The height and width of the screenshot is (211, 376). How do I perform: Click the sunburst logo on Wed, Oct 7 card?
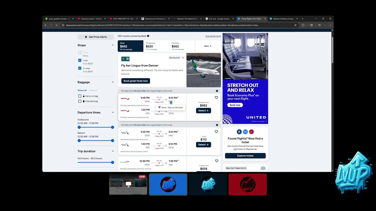(x=263, y=168)
